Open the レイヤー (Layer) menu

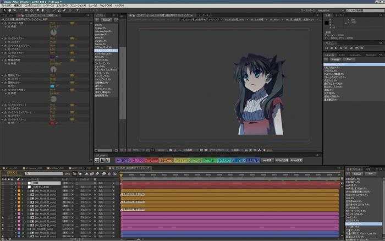coord(48,6)
